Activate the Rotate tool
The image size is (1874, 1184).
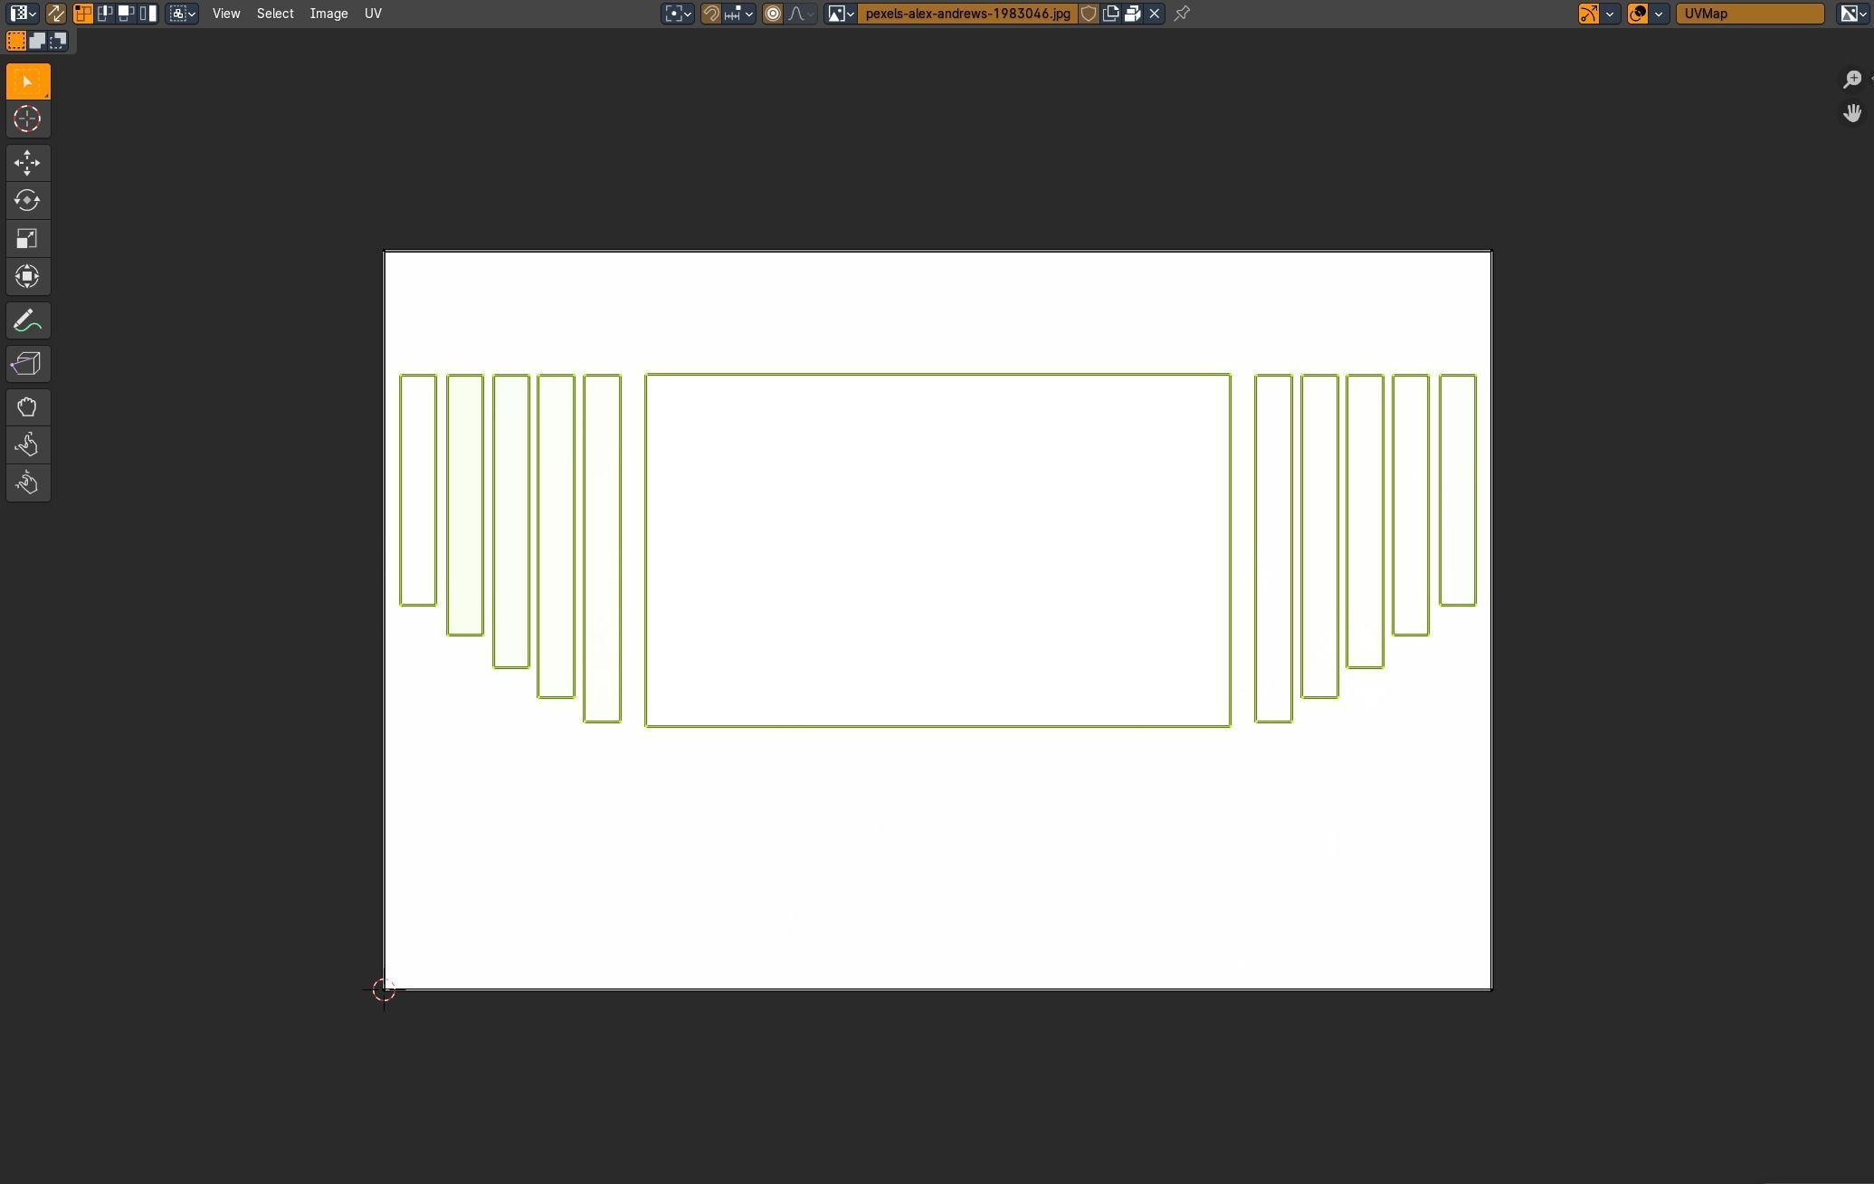pyautogui.click(x=27, y=201)
